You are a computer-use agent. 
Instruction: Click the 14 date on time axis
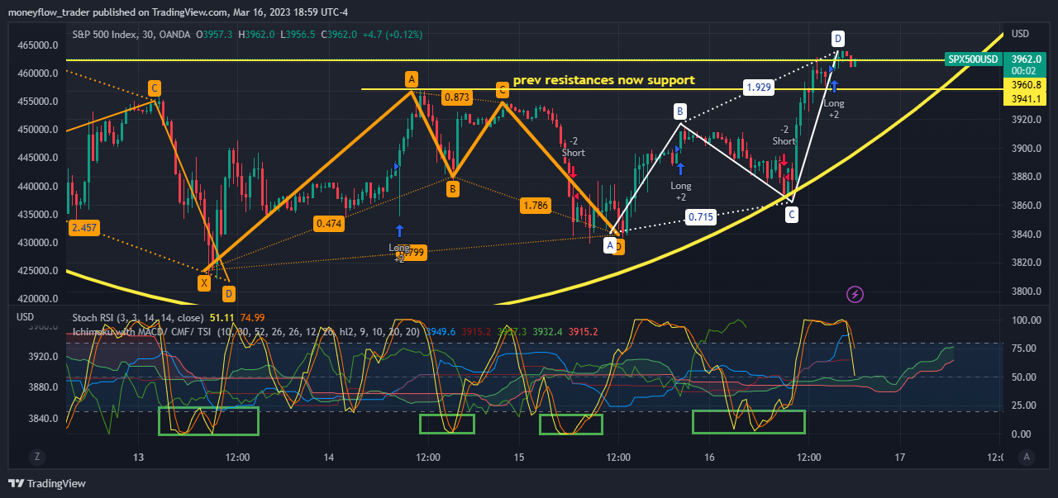329,457
